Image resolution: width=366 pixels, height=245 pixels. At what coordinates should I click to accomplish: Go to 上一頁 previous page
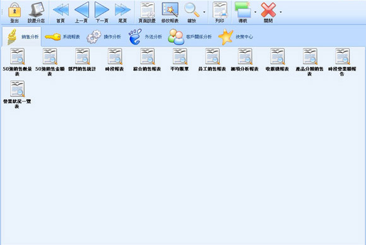click(81, 12)
